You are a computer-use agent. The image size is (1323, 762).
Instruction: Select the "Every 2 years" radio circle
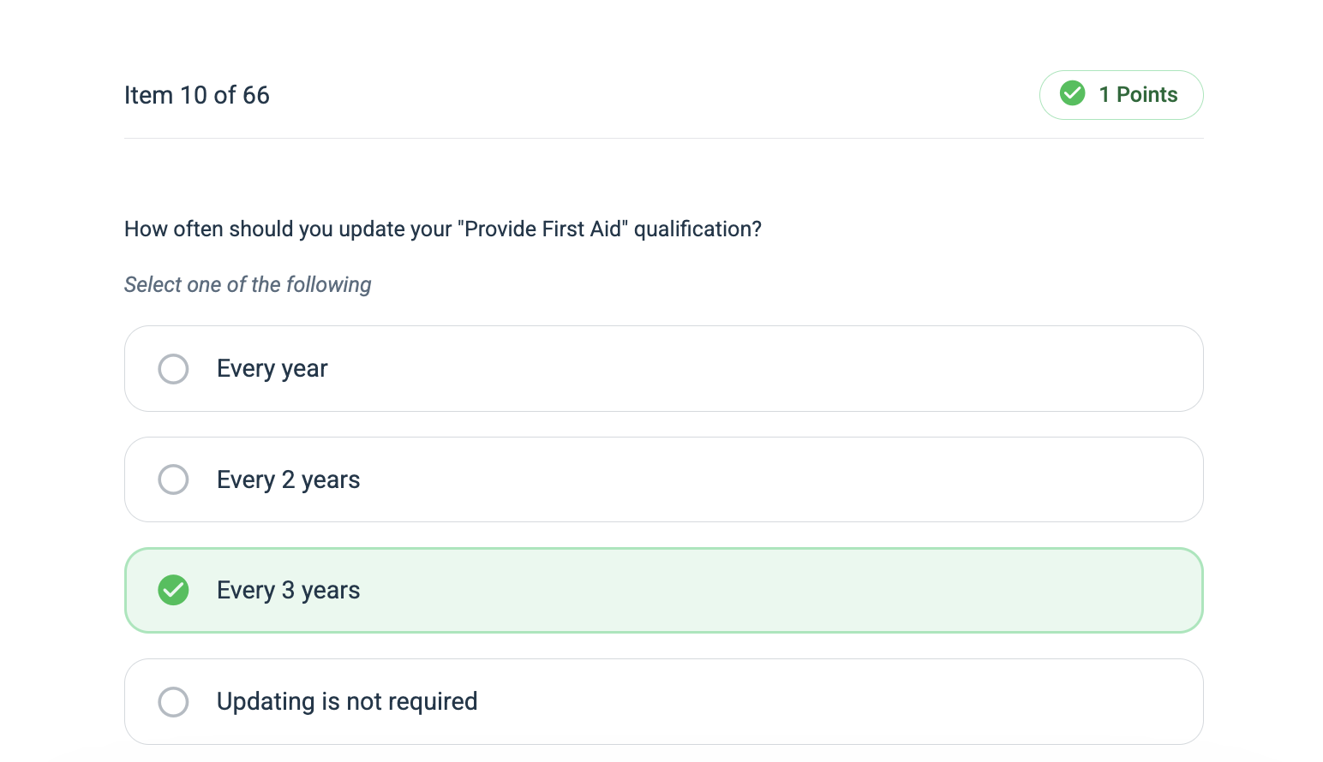173,479
